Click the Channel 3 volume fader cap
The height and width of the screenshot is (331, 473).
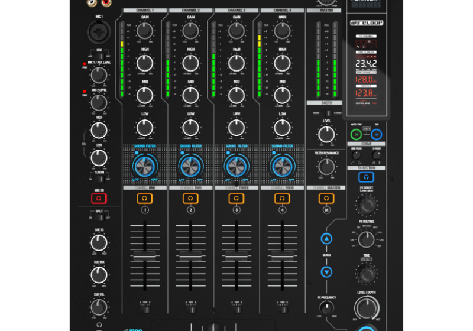(x=237, y=257)
